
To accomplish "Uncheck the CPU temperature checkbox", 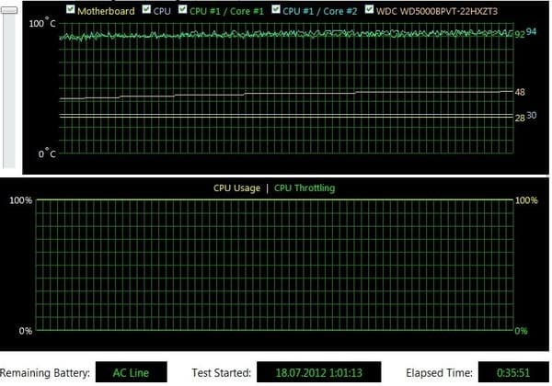I will 146,10.
